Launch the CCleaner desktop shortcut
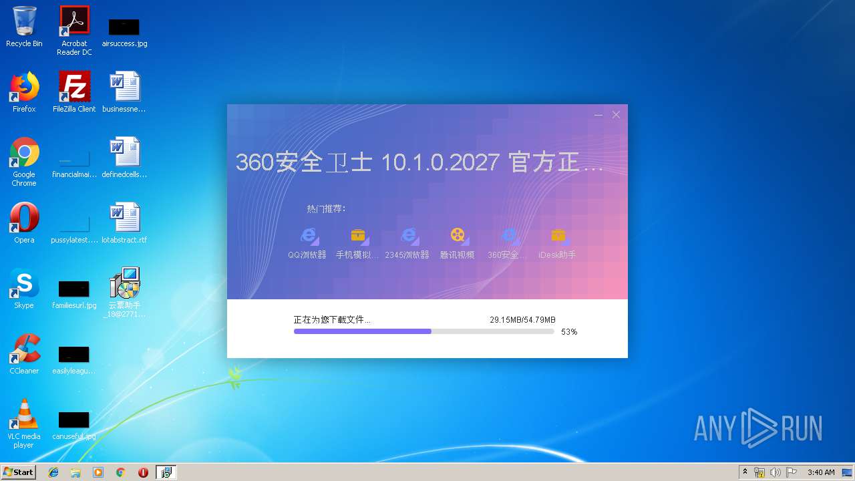Screen dimensions: 855x481 tap(24, 354)
